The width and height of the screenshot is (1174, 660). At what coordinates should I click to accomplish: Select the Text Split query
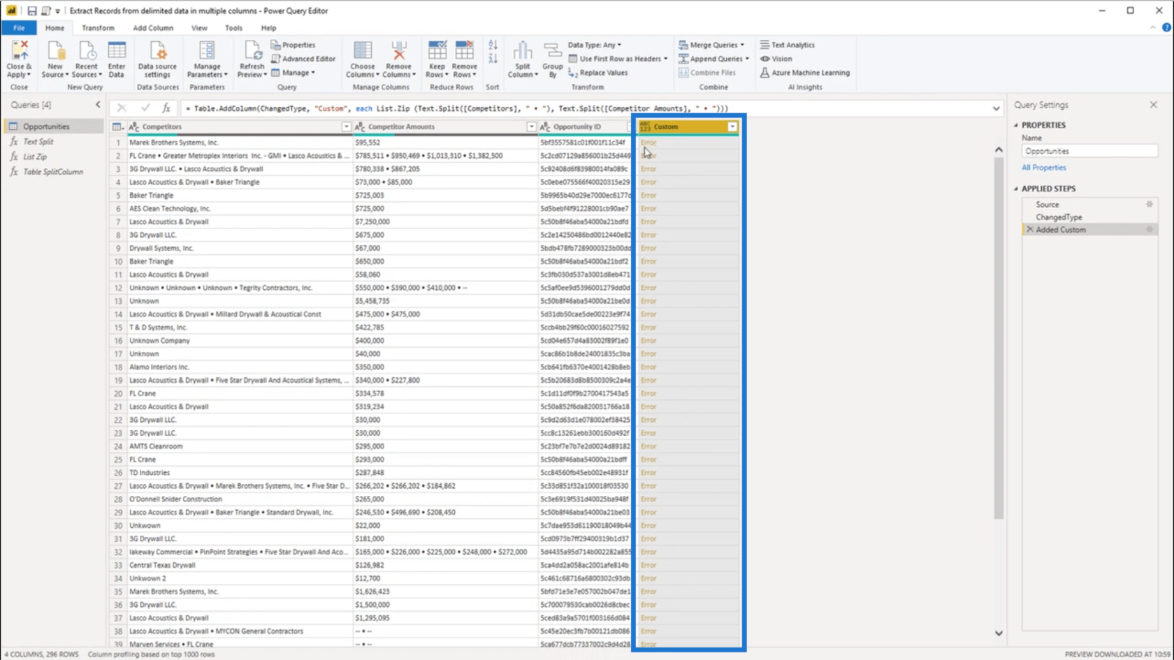click(x=38, y=142)
